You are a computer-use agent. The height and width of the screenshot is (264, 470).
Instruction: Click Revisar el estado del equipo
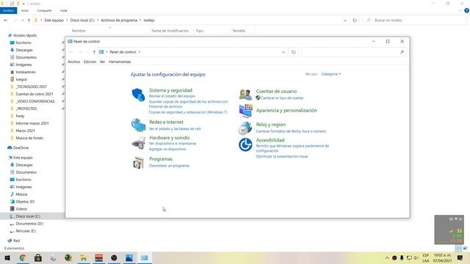point(172,96)
